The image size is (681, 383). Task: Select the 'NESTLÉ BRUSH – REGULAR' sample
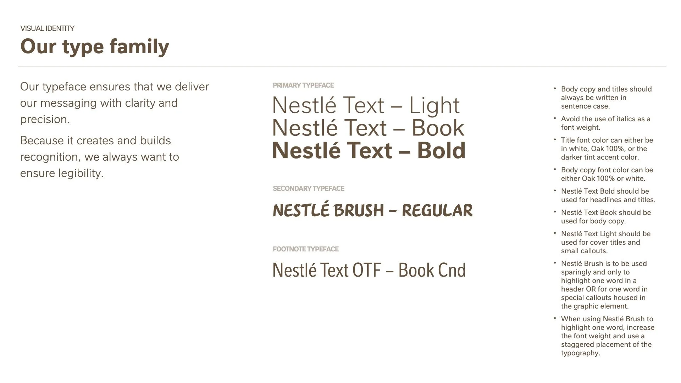click(x=372, y=210)
